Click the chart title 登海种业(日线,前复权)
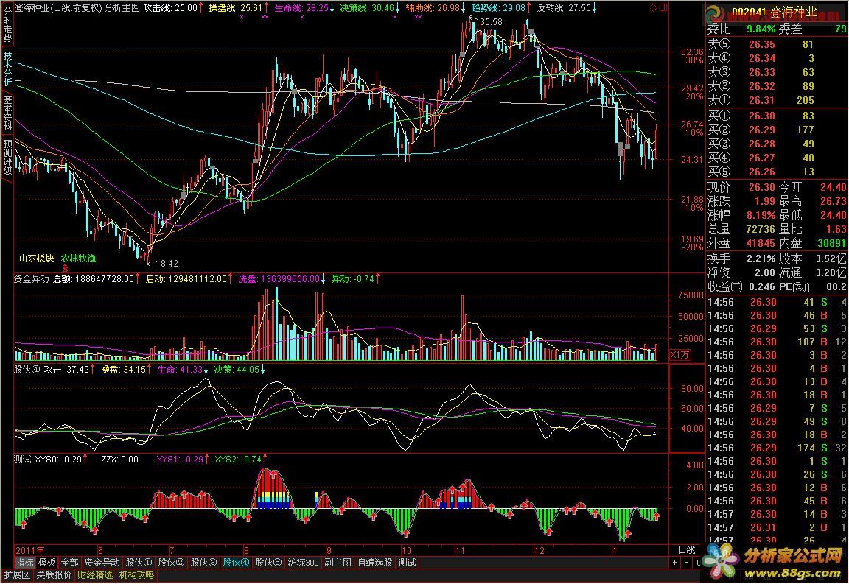The width and height of the screenshot is (849, 584). [58, 8]
